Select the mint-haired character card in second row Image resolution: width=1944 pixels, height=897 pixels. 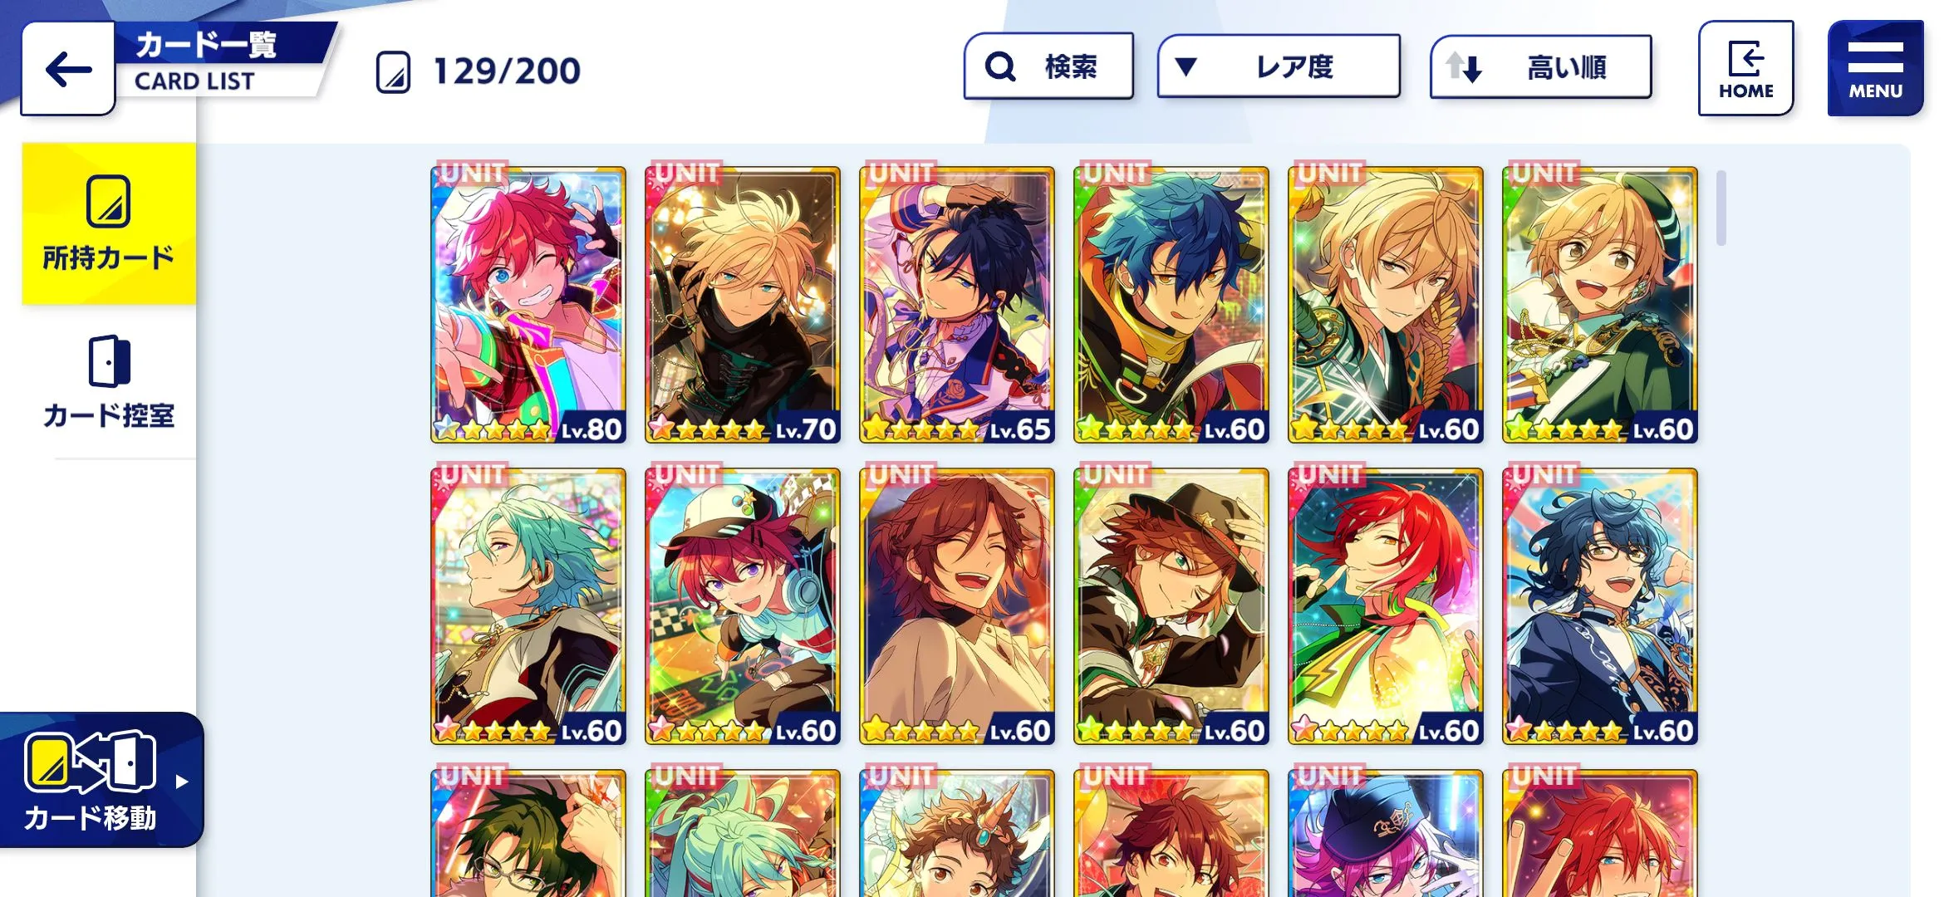(x=528, y=606)
